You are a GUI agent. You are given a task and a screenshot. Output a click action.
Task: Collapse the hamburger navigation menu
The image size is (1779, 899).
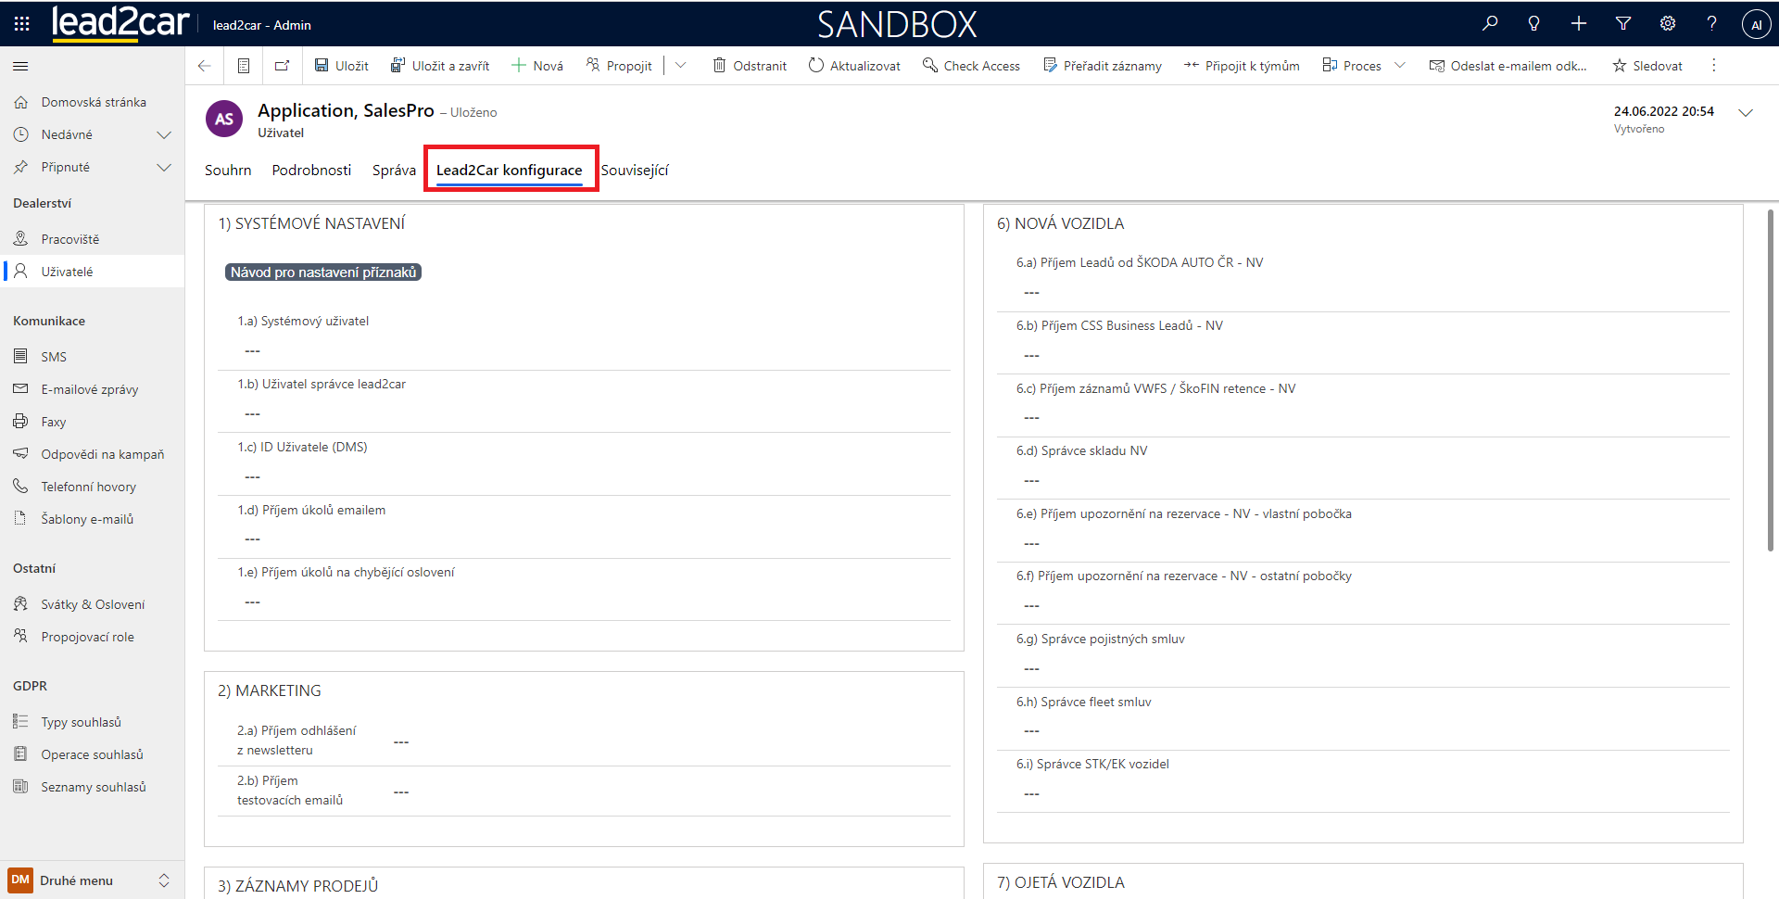coord(20,66)
